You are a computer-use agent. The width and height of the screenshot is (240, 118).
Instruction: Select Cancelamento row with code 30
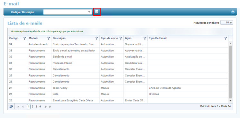tap(118, 69)
